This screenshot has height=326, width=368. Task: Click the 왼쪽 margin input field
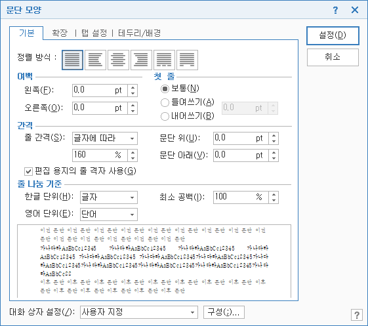click(100, 91)
